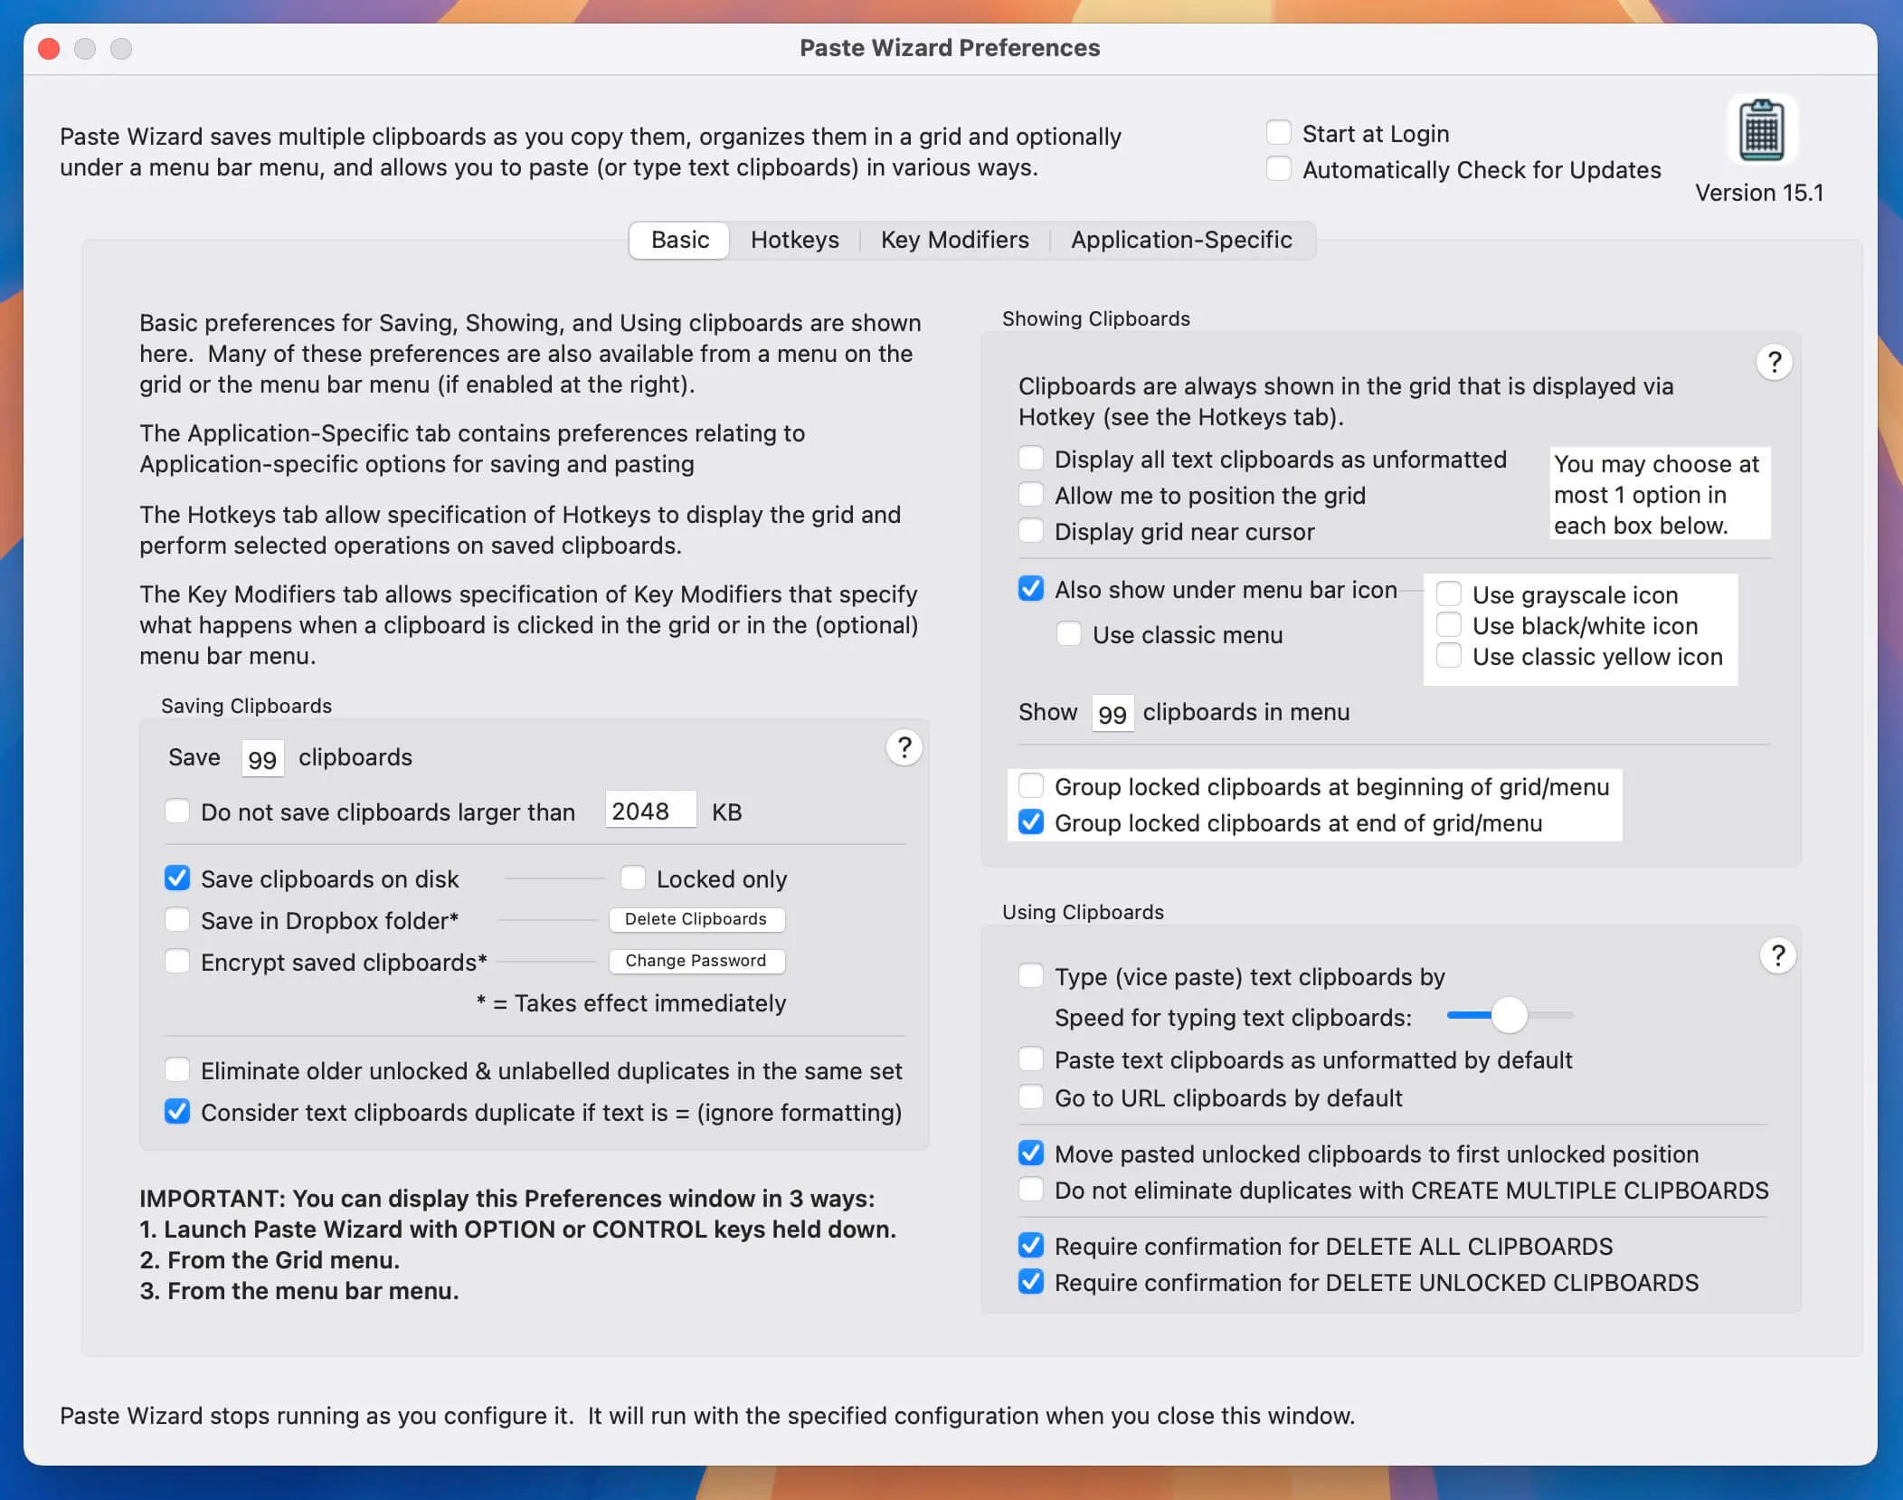This screenshot has width=1903, height=1500.
Task: Uncheck Save clipboards on disk
Action: coord(176,878)
